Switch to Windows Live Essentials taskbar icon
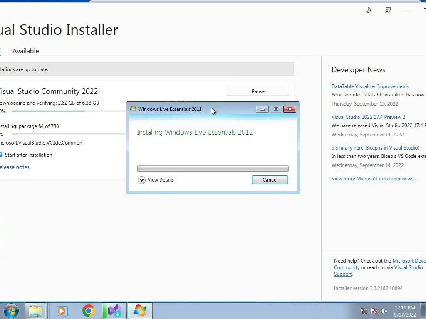This screenshot has height=319, width=426. pyautogui.click(x=140, y=311)
